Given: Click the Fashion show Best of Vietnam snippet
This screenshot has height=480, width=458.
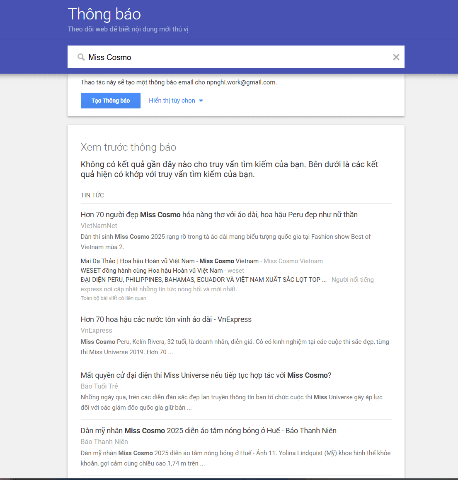Looking at the screenshot, I should (225, 242).
